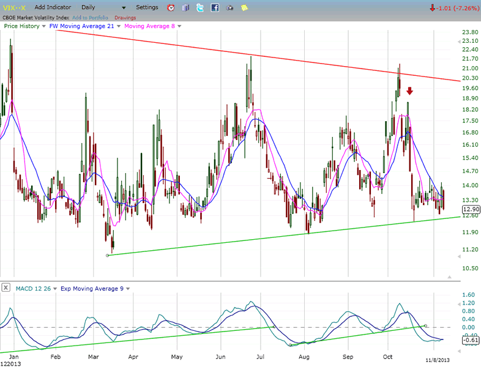Close the MACD indicator panel
This screenshot has width=481, height=367.
click(x=6, y=287)
